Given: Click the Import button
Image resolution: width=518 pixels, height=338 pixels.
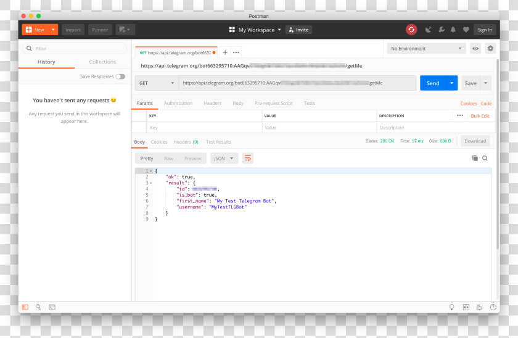Looking at the screenshot, I should tap(73, 30).
